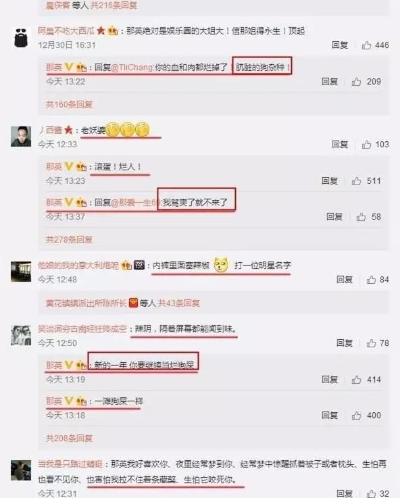Click 回复 on the 12月30日 16:31 comment
The height and width of the screenshot is (498, 400).
[340, 45]
